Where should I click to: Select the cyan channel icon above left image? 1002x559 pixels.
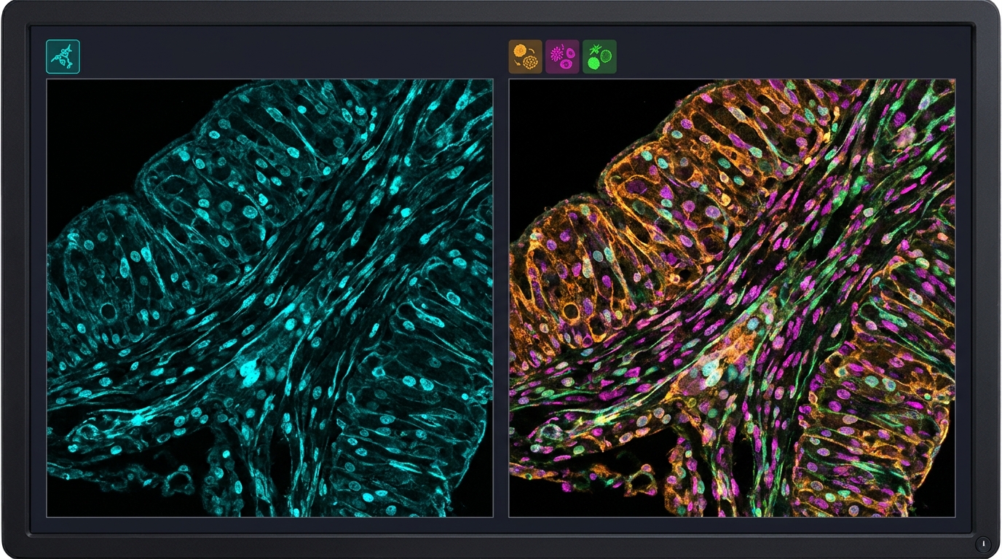click(x=63, y=57)
